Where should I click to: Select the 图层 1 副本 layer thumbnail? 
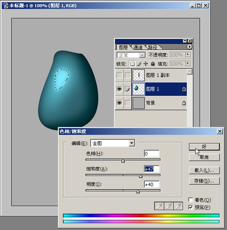coord(138,75)
